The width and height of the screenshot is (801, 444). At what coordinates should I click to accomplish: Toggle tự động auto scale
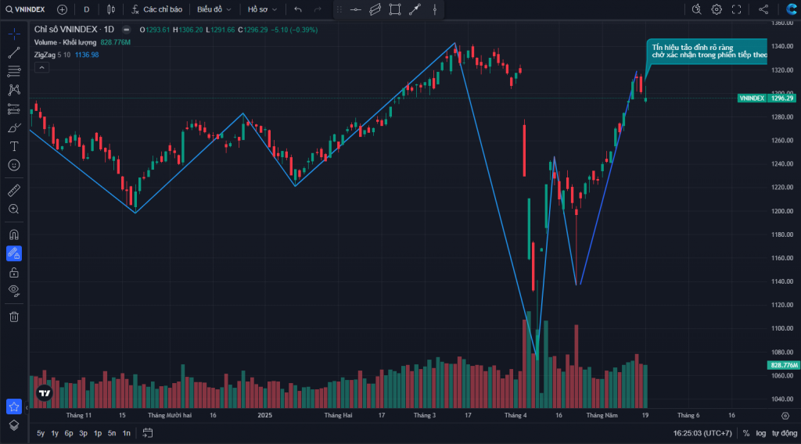[x=785, y=433]
